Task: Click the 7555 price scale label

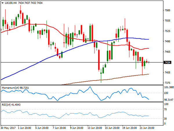Action: click(x=167, y=21)
